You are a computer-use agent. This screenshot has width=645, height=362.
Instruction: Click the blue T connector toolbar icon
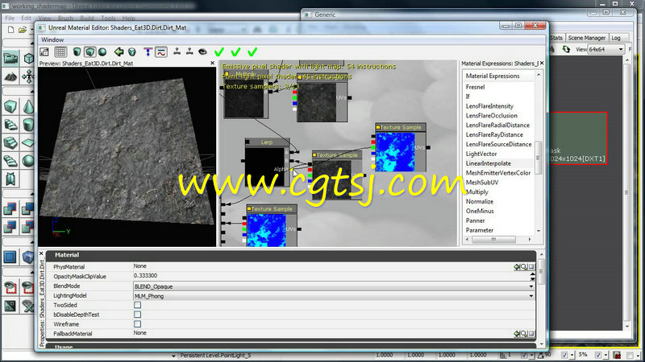[148, 52]
